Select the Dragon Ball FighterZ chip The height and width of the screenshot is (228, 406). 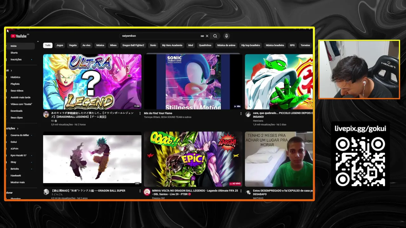(133, 45)
